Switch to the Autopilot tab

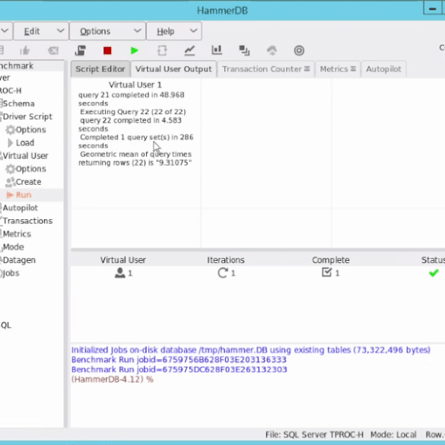click(383, 69)
